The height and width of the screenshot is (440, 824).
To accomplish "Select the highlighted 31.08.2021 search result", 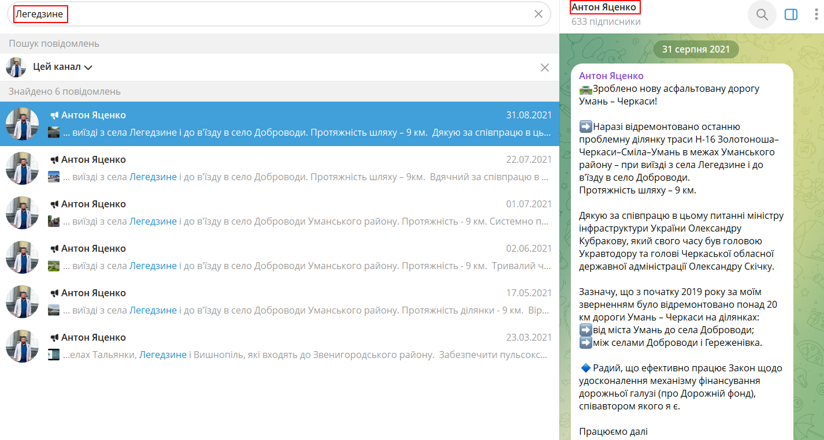I will click(280, 124).
